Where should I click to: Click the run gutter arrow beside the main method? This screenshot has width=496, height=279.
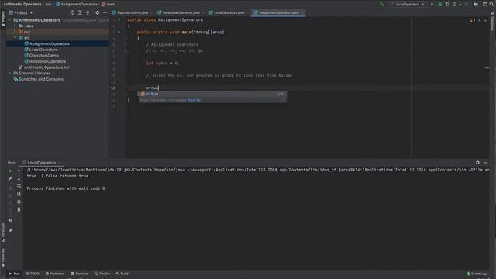119,32
